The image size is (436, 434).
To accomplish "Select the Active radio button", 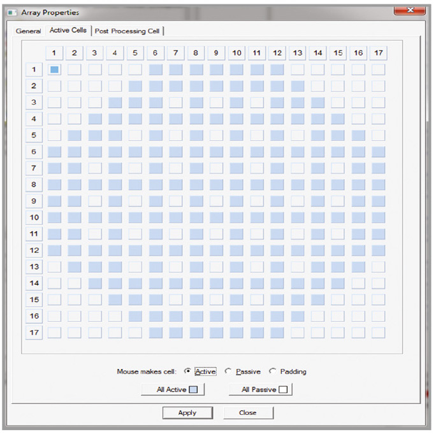I will tap(187, 371).
